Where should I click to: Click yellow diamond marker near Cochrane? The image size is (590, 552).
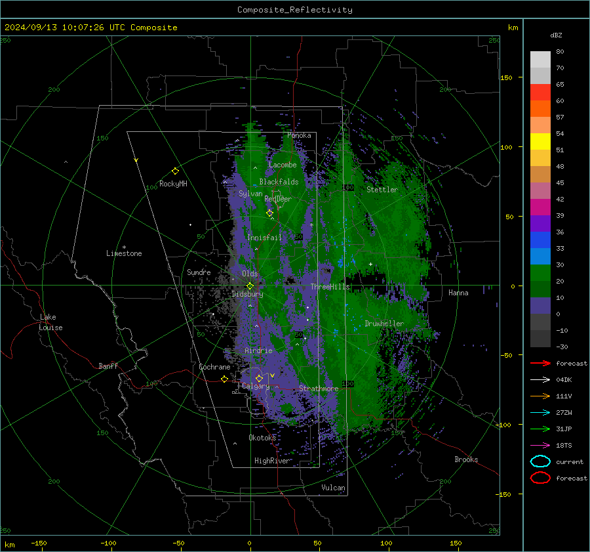(x=224, y=379)
